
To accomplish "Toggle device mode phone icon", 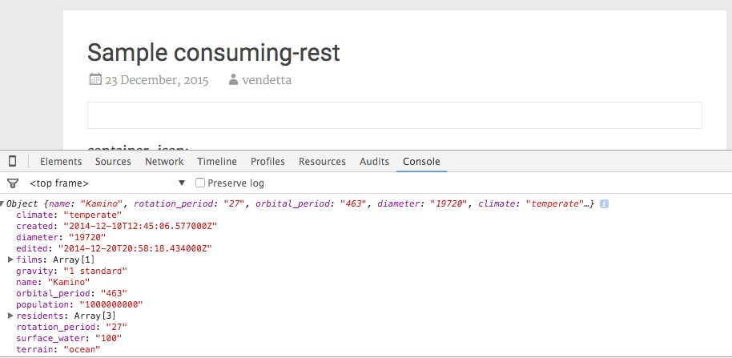I will (13, 161).
